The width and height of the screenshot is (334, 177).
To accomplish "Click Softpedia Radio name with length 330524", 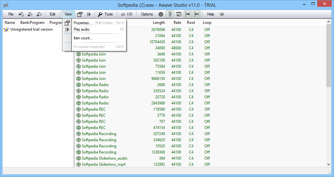I will [95, 91].
